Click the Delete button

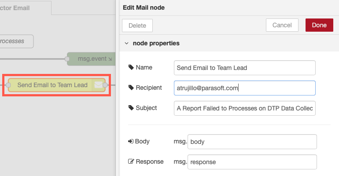coord(137,26)
